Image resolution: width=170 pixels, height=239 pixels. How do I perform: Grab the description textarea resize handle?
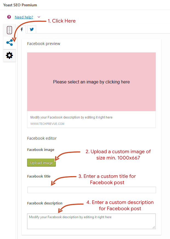pyautogui.click(x=154, y=227)
